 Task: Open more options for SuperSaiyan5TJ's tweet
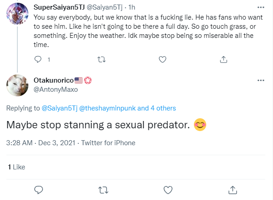click(x=261, y=7)
